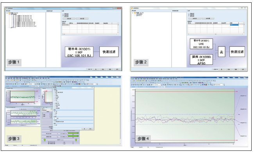Click the first wrench item icon in step 1 tree
The width and height of the screenshot is (254, 152).
point(13,16)
